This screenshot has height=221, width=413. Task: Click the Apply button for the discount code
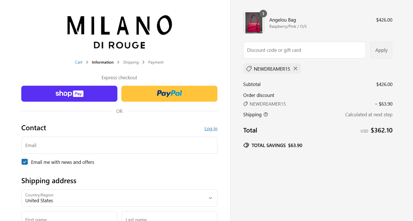click(x=381, y=50)
